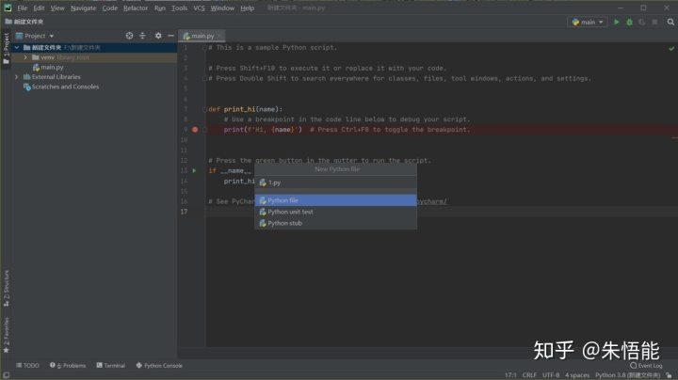The image size is (678, 380).
Task: Open the Python Console tool window
Action: coord(159,365)
